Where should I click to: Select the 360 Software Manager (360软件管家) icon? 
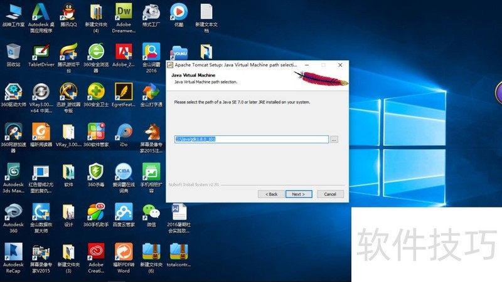(96, 132)
